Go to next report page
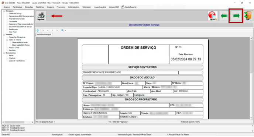The height and width of the screenshot is (137, 254). tap(52, 30)
